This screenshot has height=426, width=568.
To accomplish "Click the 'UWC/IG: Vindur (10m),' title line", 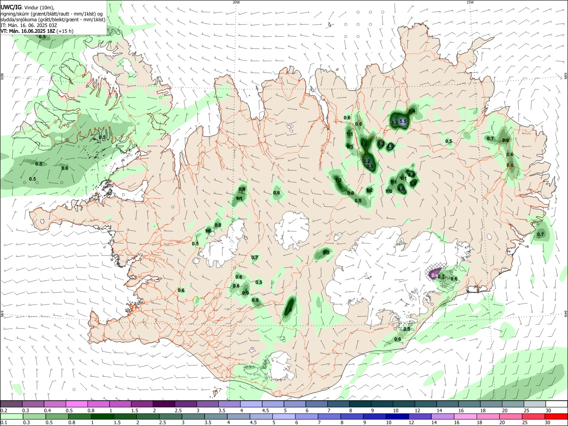I will pos(28,7).
